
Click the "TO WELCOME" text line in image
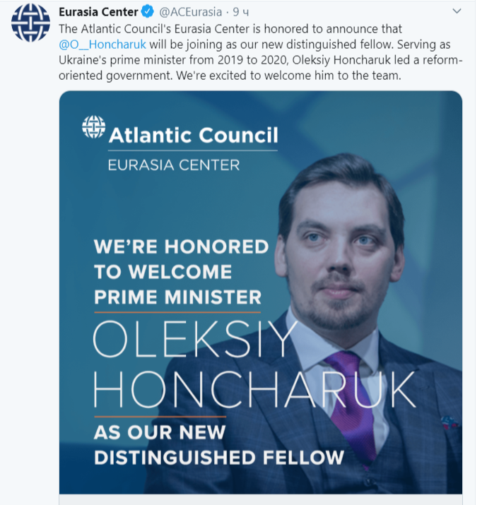tap(163, 272)
